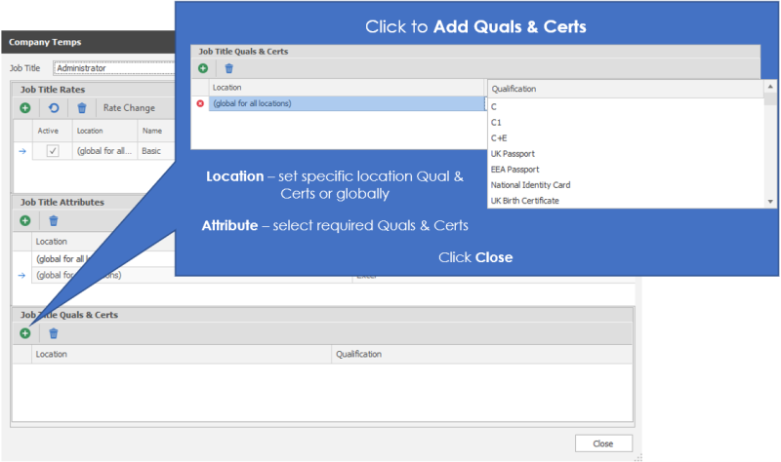
Task: Toggle the Active checkbox for Basic rate
Action: point(53,151)
